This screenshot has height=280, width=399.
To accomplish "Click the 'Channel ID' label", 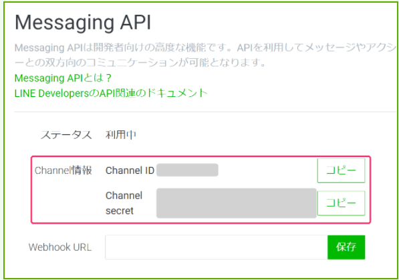I will pos(130,170).
